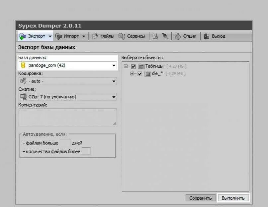Focus the Комментарий text area
The width and height of the screenshot is (268, 207).
pyautogui.click(x=68, y=118)
